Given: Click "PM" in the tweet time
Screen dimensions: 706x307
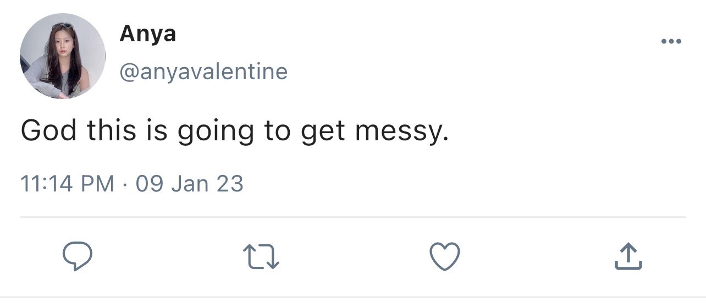Looking at the screenshot, I should click(x=98, y=183).
